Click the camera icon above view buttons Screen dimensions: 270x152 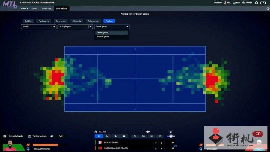click(x=148, y=132)
